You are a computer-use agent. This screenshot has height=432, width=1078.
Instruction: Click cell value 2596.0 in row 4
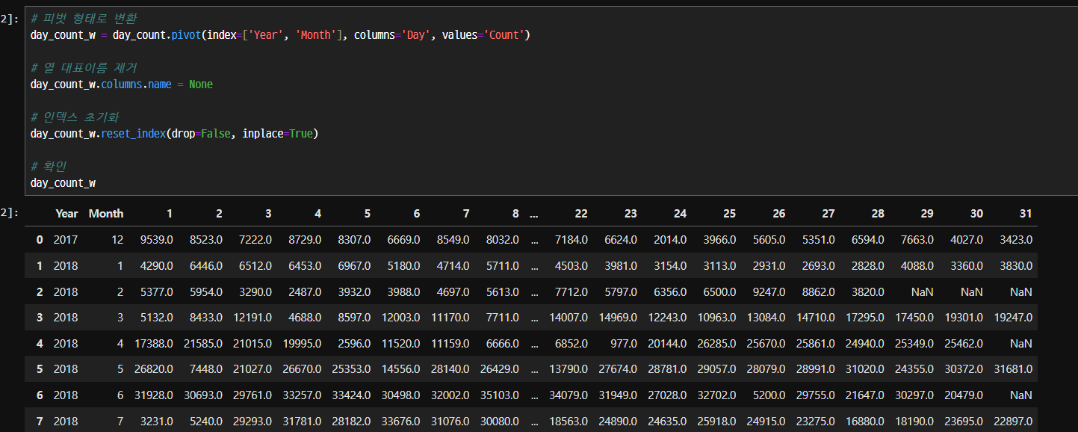click(354, 344)
